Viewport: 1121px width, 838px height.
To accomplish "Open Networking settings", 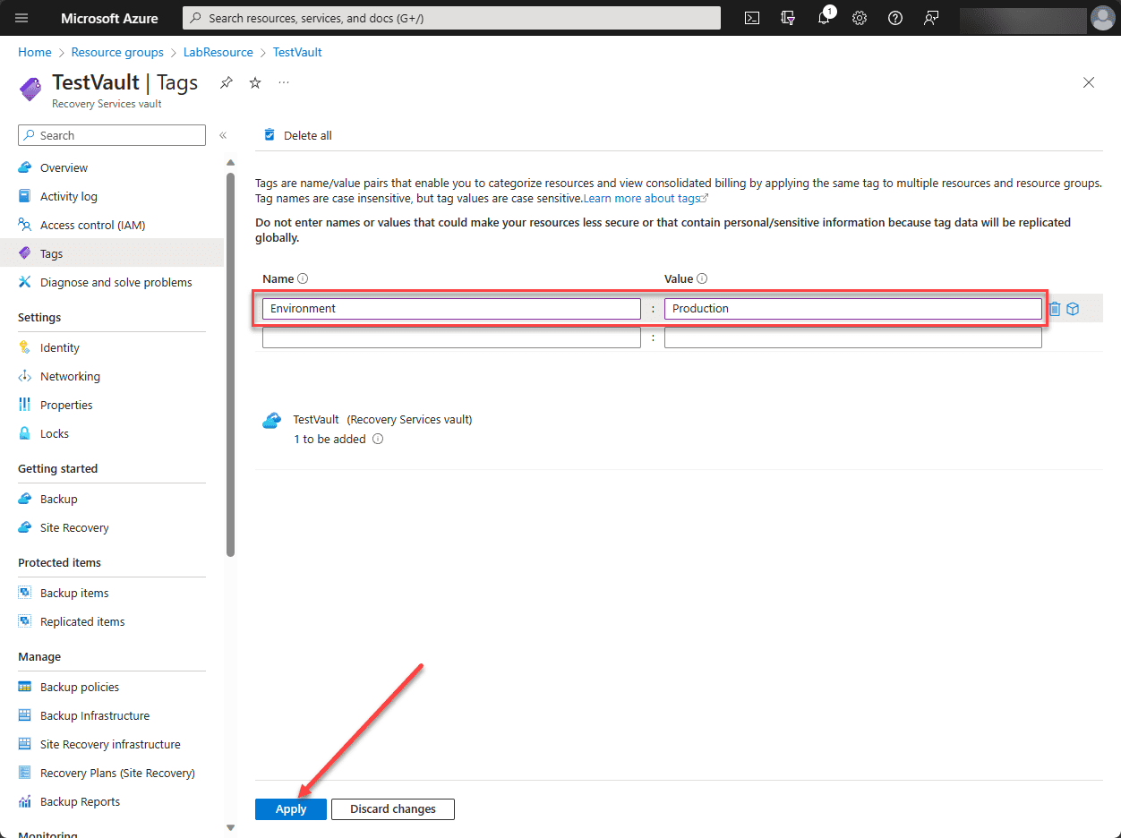I will (x=70, y=376).
